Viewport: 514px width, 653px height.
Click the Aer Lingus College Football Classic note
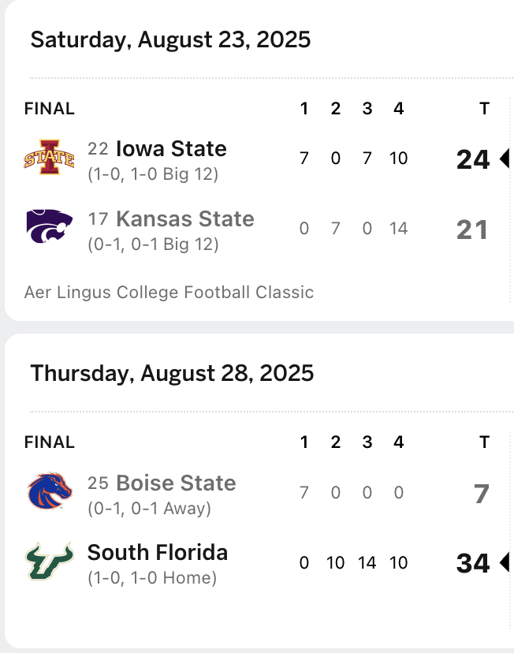click(169, 293)
